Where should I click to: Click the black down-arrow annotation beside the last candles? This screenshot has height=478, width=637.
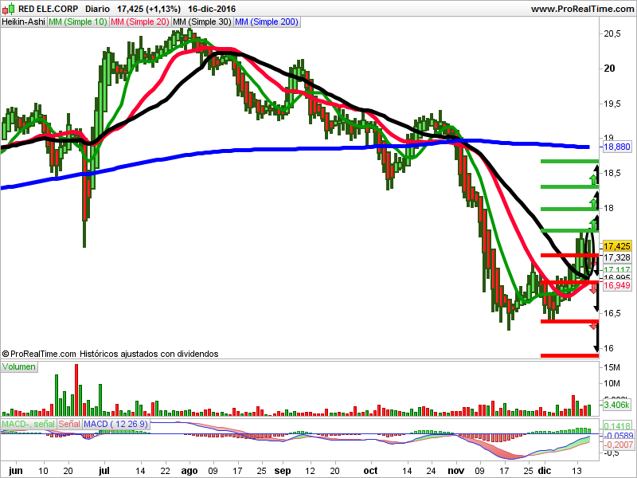[x=596, y=310]
